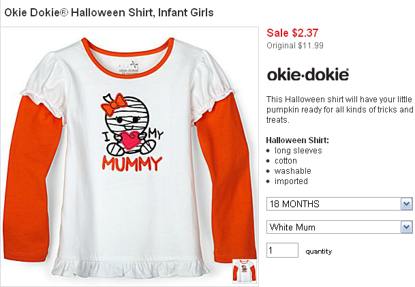Screen dimensions: 415x287
Task: Select the small shirt thumbnail image
Action: (245, 271)
